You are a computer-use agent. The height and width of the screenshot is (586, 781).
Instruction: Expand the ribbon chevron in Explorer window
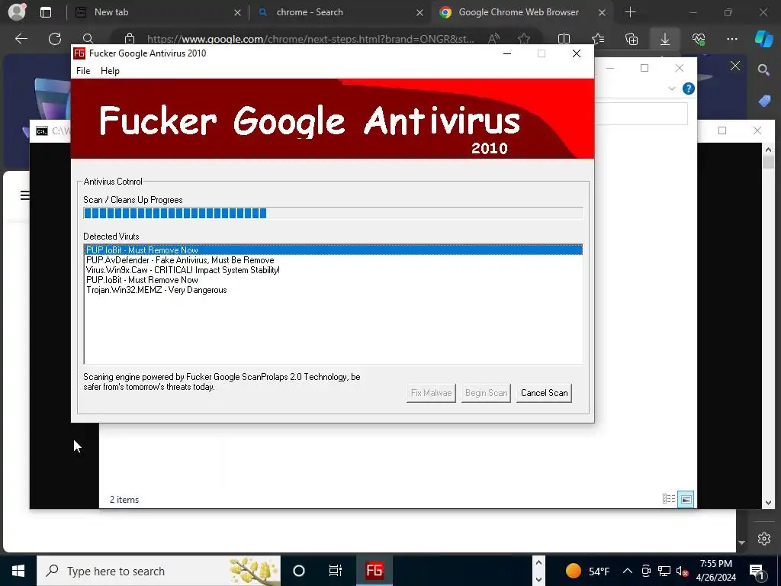click(671, 89)
